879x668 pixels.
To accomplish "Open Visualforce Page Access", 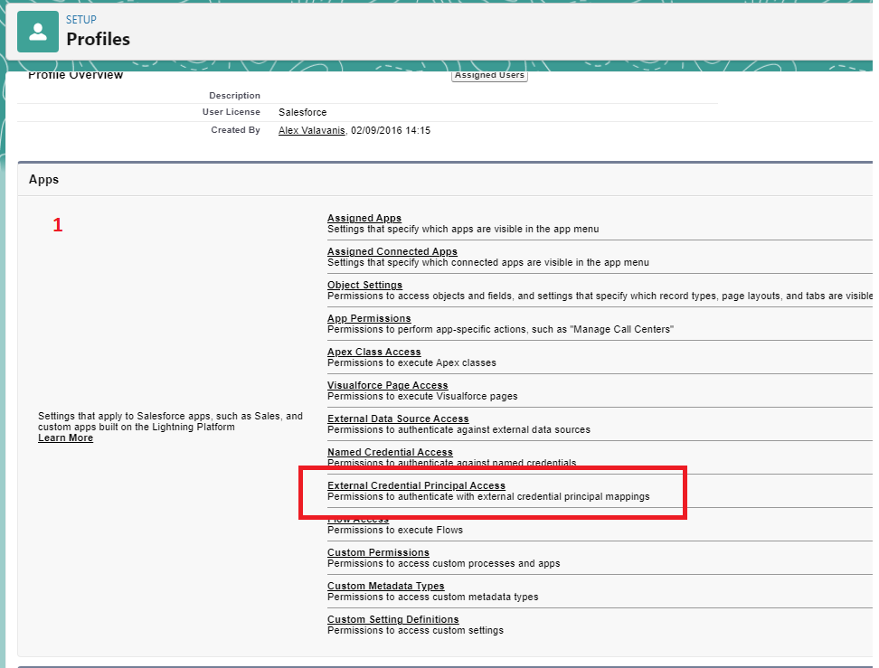I will 387,385.
